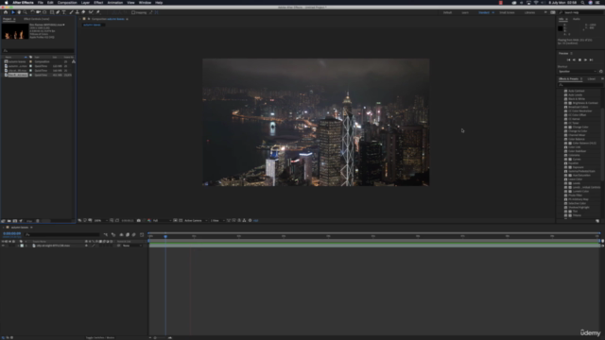This screenshot has width=605, height=340.
Task: Open the magnification ratio dropdown
Action: point(100,220)
